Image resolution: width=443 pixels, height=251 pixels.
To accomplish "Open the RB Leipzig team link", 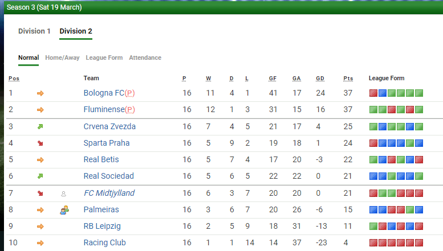I will pyautogui.click(x=101, y=227).
